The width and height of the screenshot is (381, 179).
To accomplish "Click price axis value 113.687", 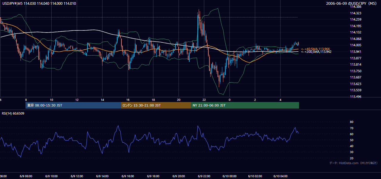I will (355, 77).
